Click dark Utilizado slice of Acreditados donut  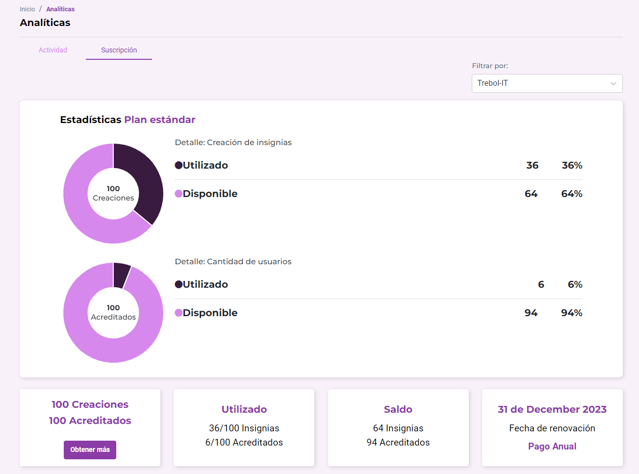click(x=121, y=275)
